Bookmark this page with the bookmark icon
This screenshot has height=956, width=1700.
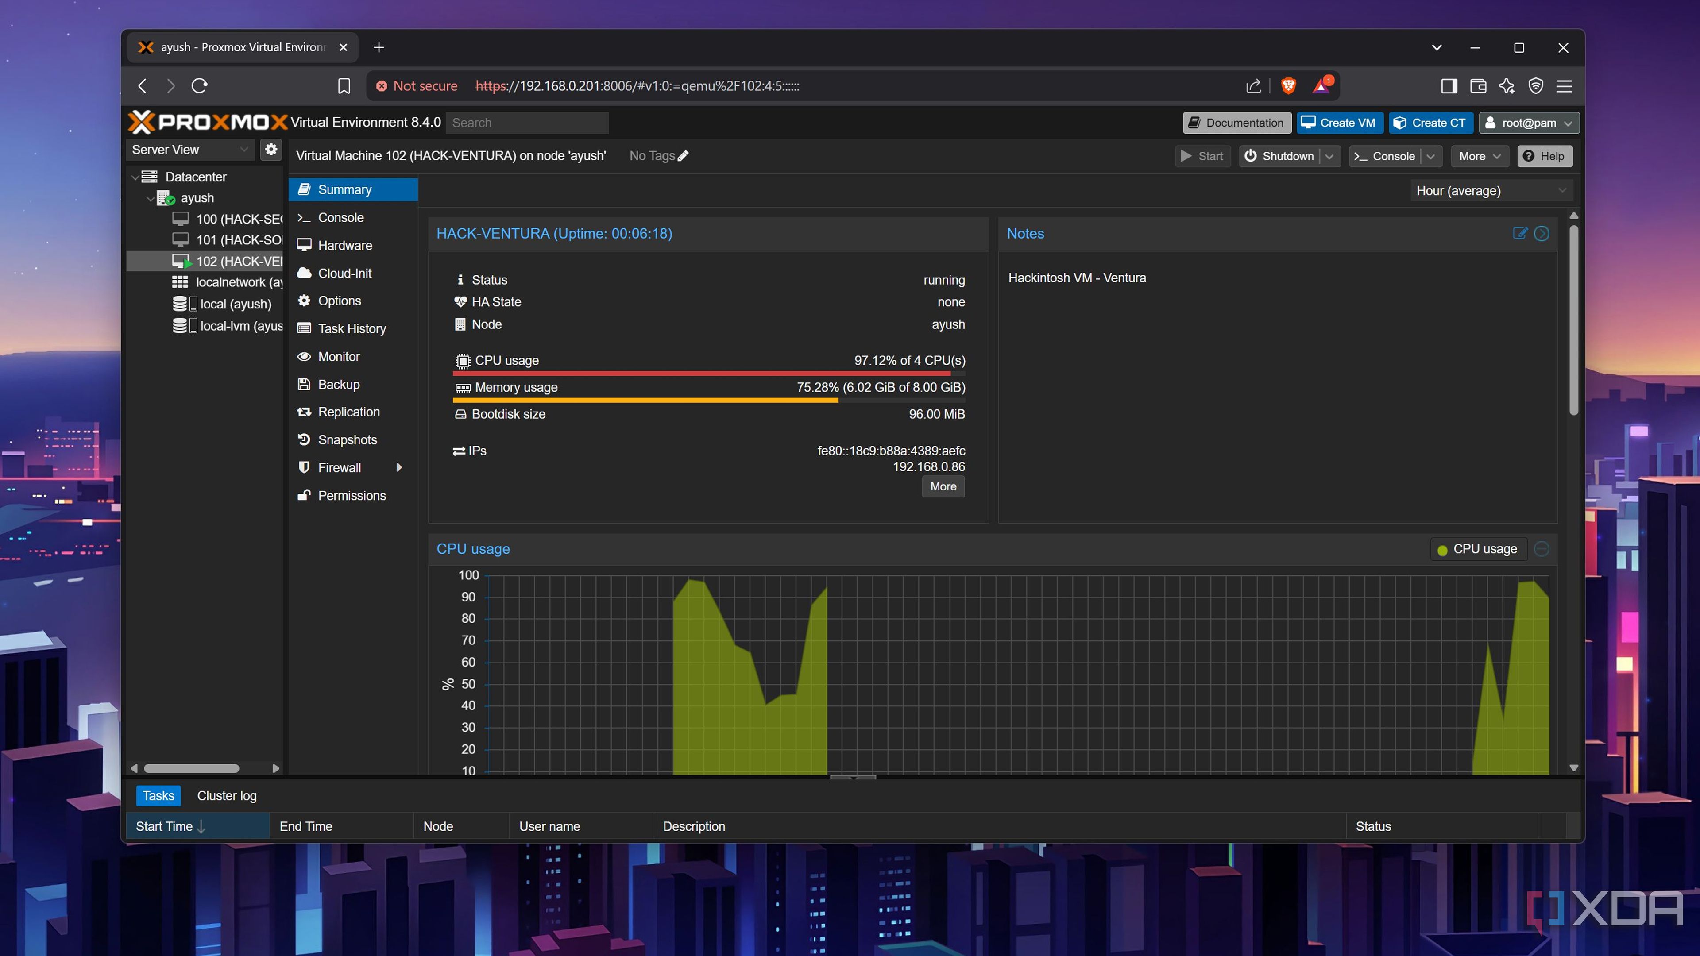coord(344,86)
